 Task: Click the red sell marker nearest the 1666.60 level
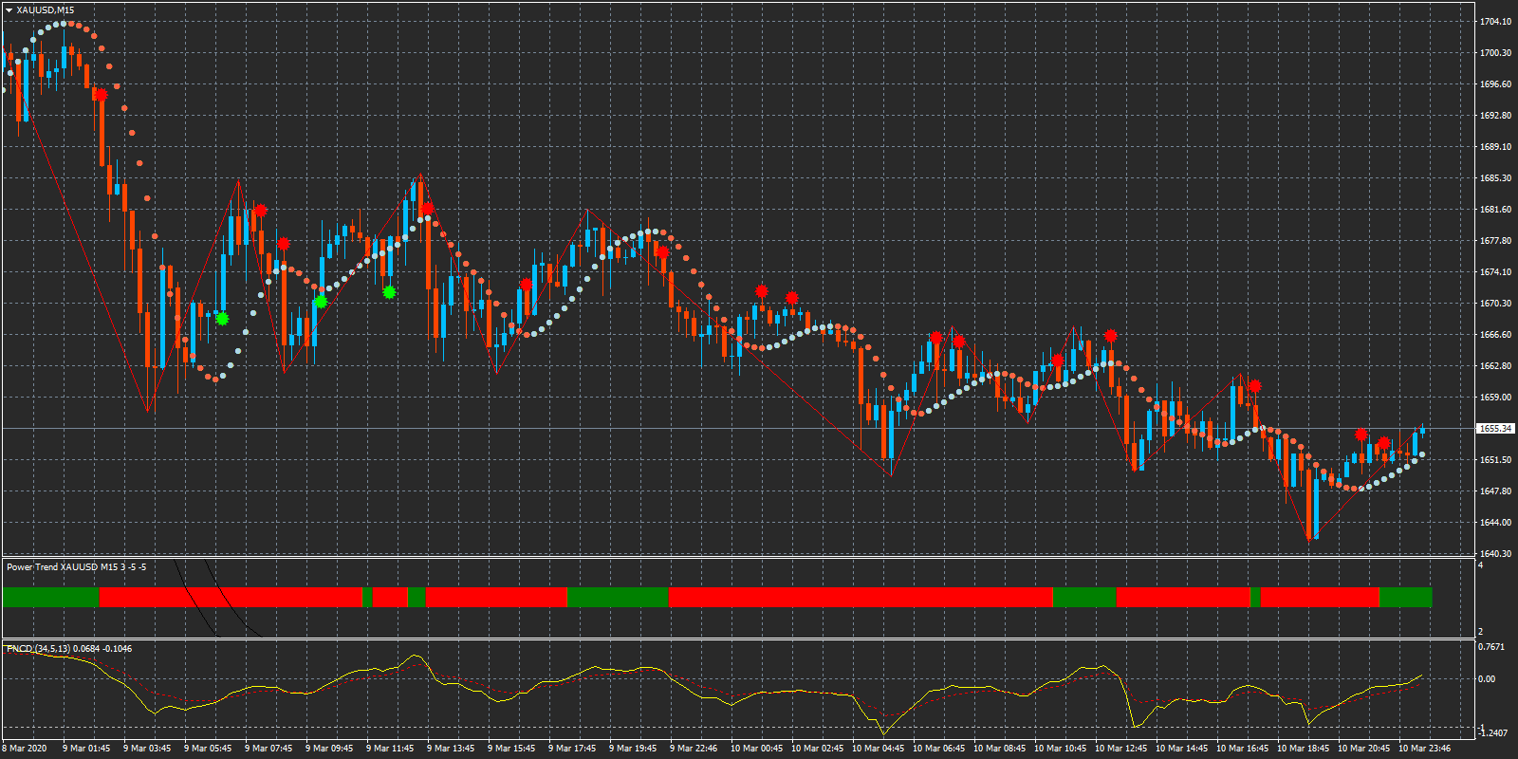click(1110, 336)
